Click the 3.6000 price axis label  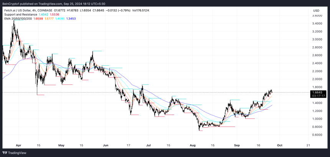(x=317, y=16)
